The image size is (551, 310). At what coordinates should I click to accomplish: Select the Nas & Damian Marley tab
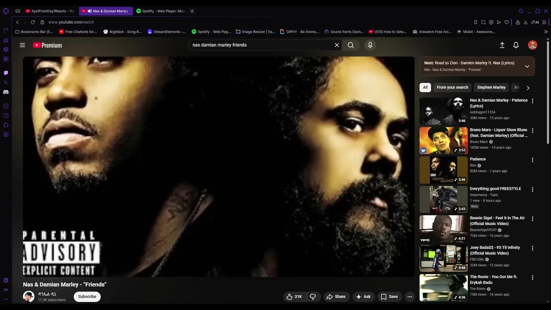(x=105, y=11)
